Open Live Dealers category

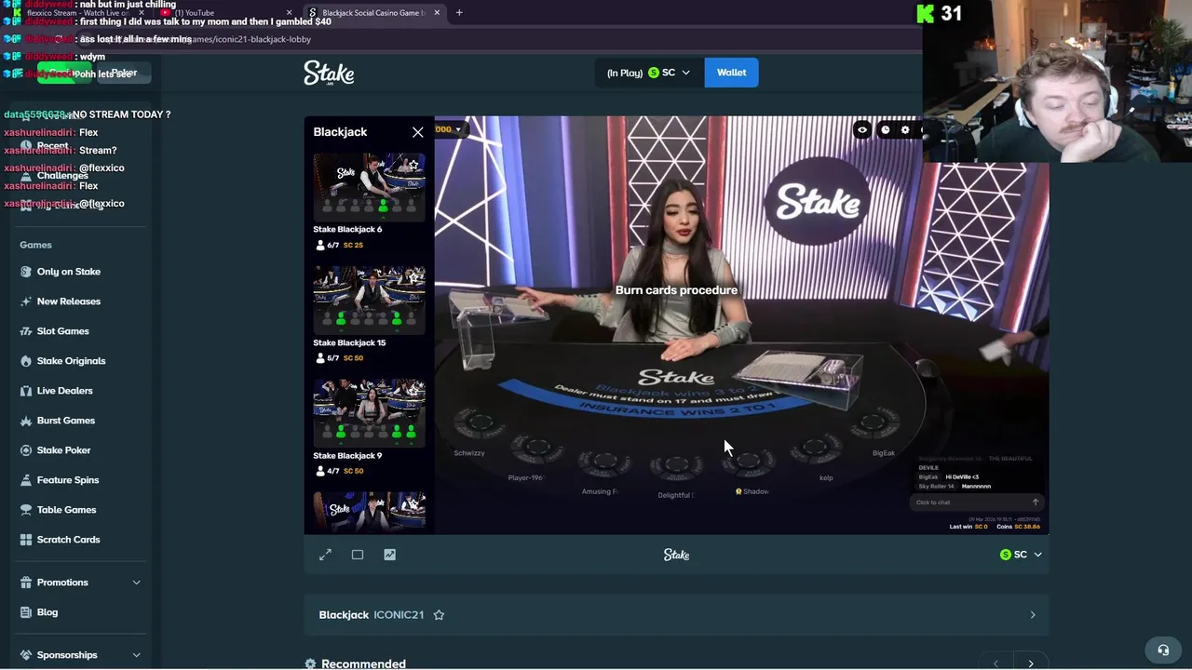(65, 391)
